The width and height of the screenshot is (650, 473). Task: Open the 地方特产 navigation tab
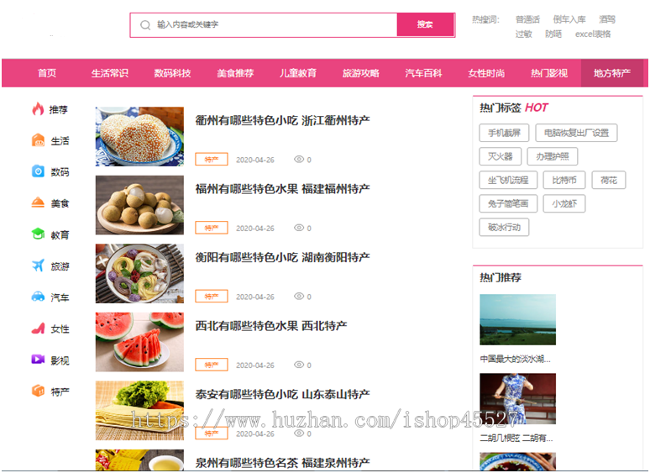tap(612, 73)
